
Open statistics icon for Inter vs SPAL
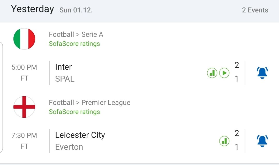tap(212, 73)
